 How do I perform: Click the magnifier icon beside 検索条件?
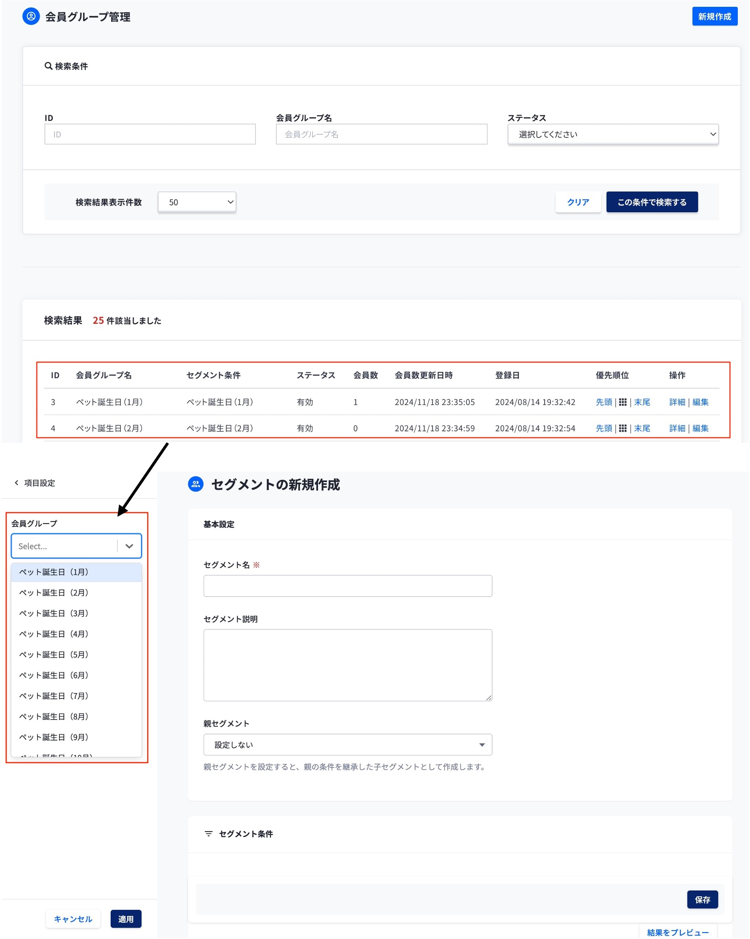pyautogui.click(x=48, y=66)
